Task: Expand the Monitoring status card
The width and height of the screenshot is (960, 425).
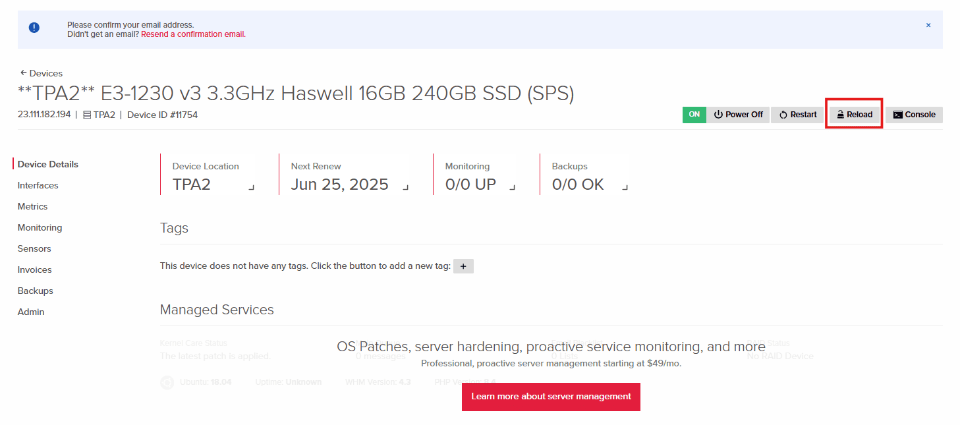Action: coord(512,187)
